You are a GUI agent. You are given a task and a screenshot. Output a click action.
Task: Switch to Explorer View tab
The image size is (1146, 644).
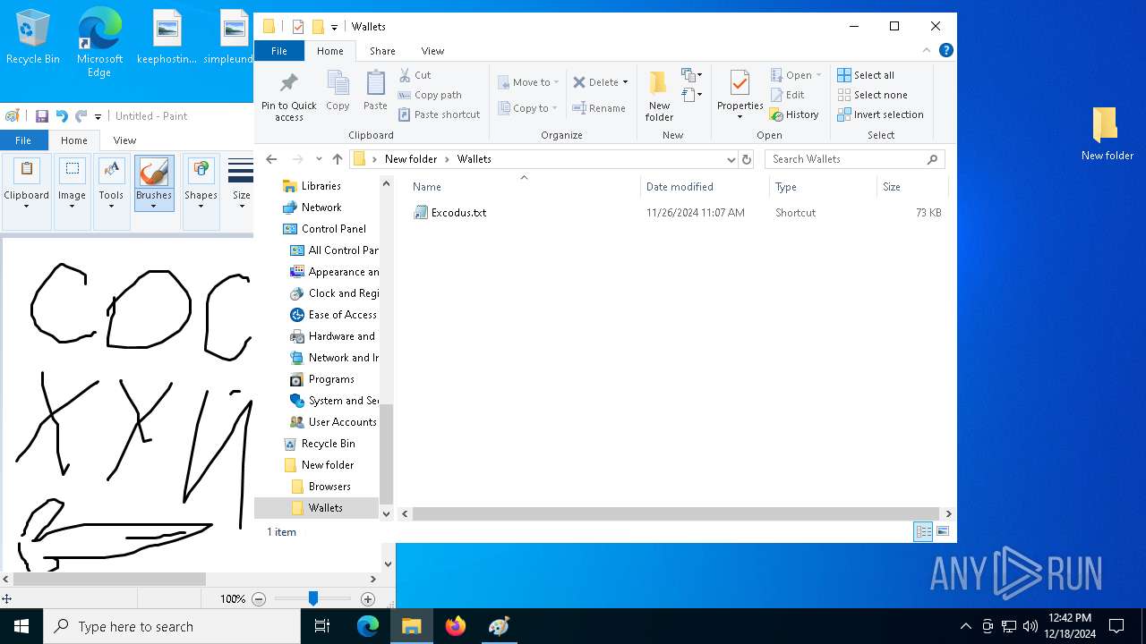coord(432,51)
